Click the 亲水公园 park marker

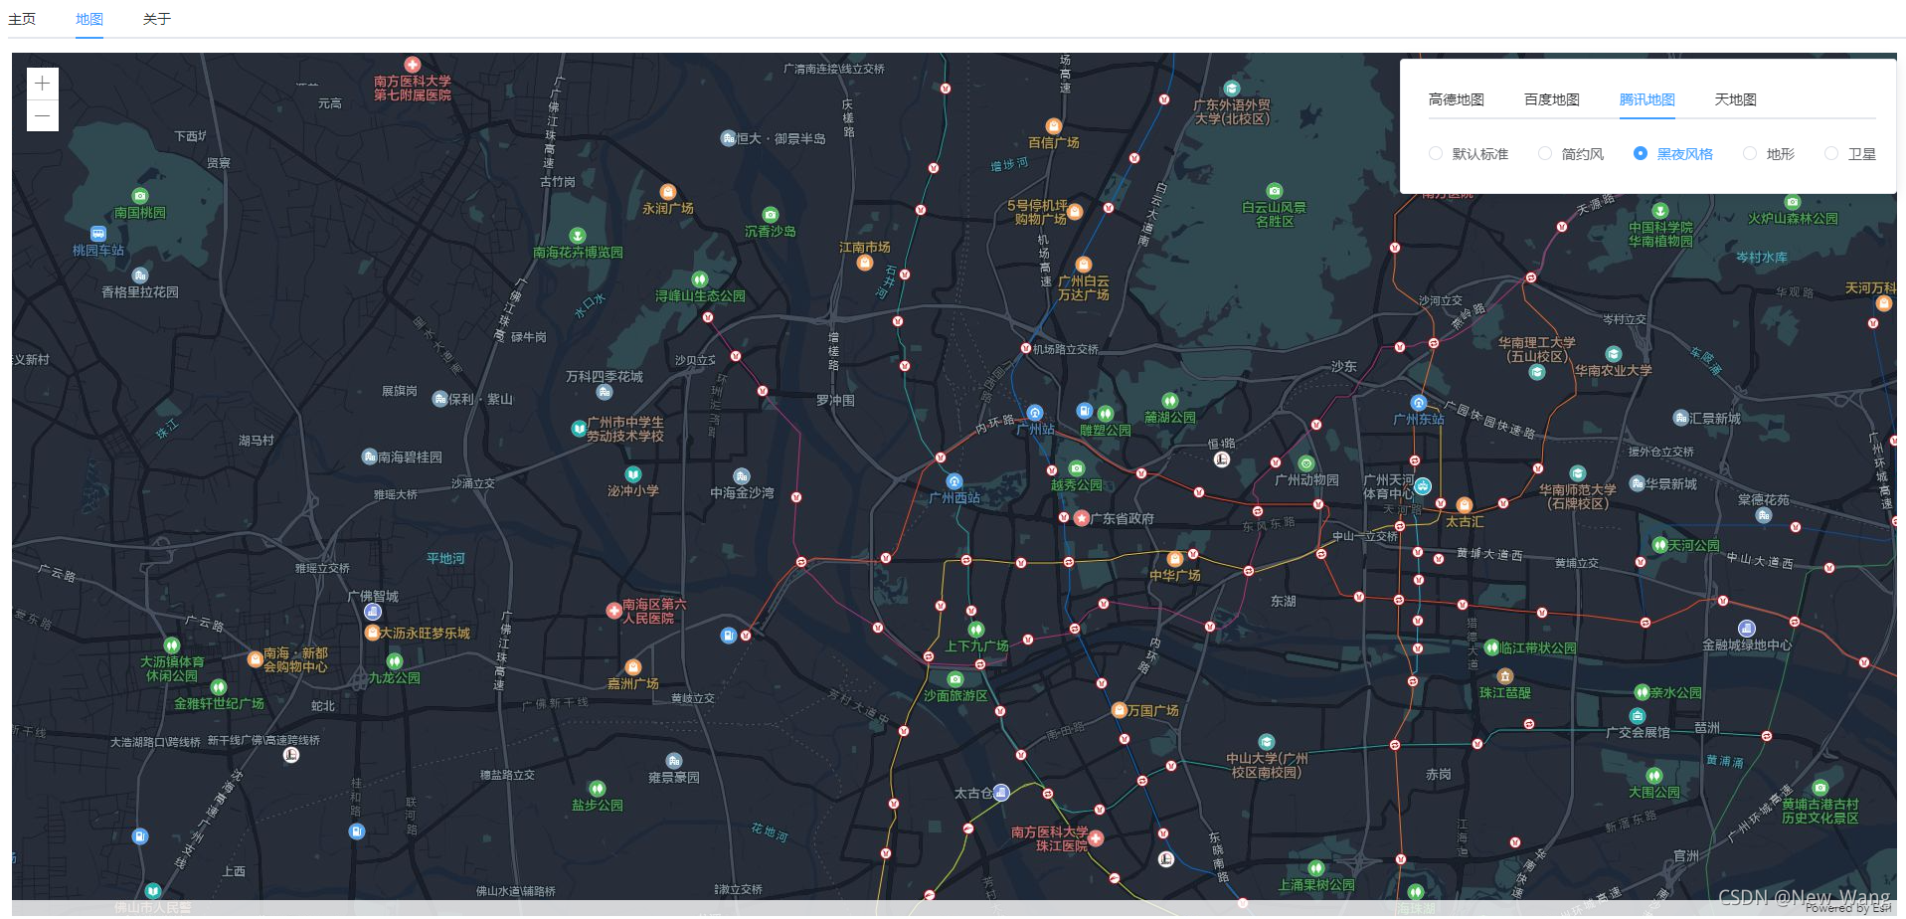(1643, 692)
